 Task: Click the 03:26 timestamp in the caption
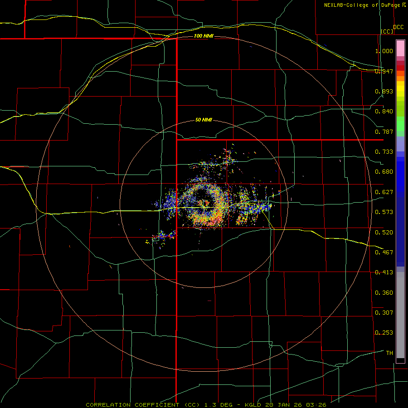point(316,405)
